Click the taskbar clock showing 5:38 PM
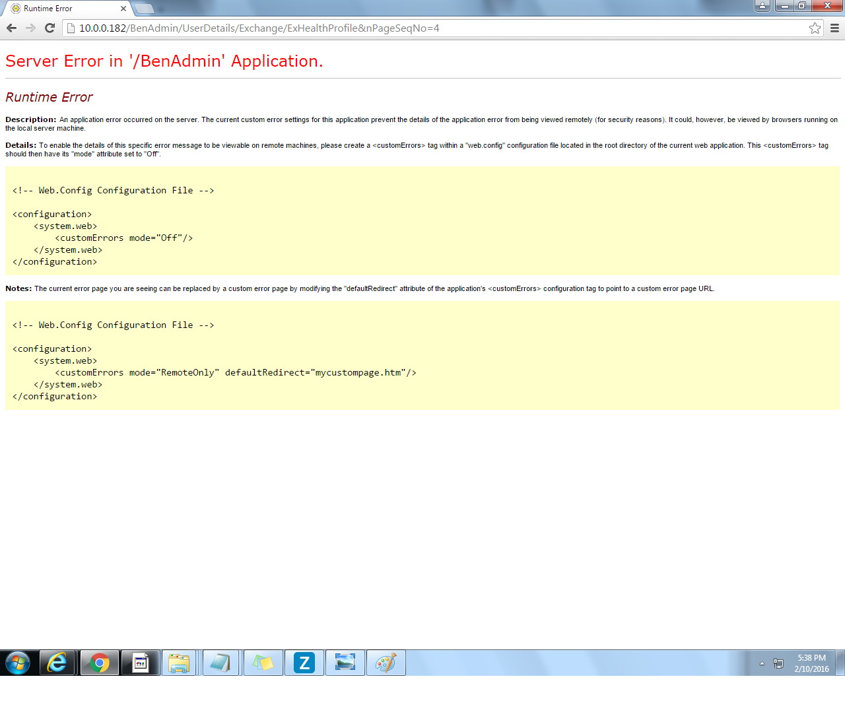This screenshot has width=845, height=726. pyautogui.click(x=811, y=663)
